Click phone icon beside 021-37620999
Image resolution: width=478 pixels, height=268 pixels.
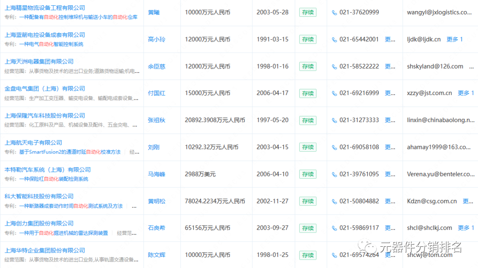(x=335, y=12)
